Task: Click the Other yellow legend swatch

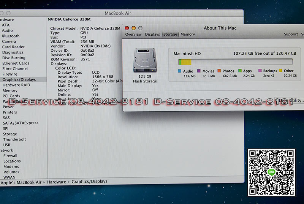Action: point(280,71)
